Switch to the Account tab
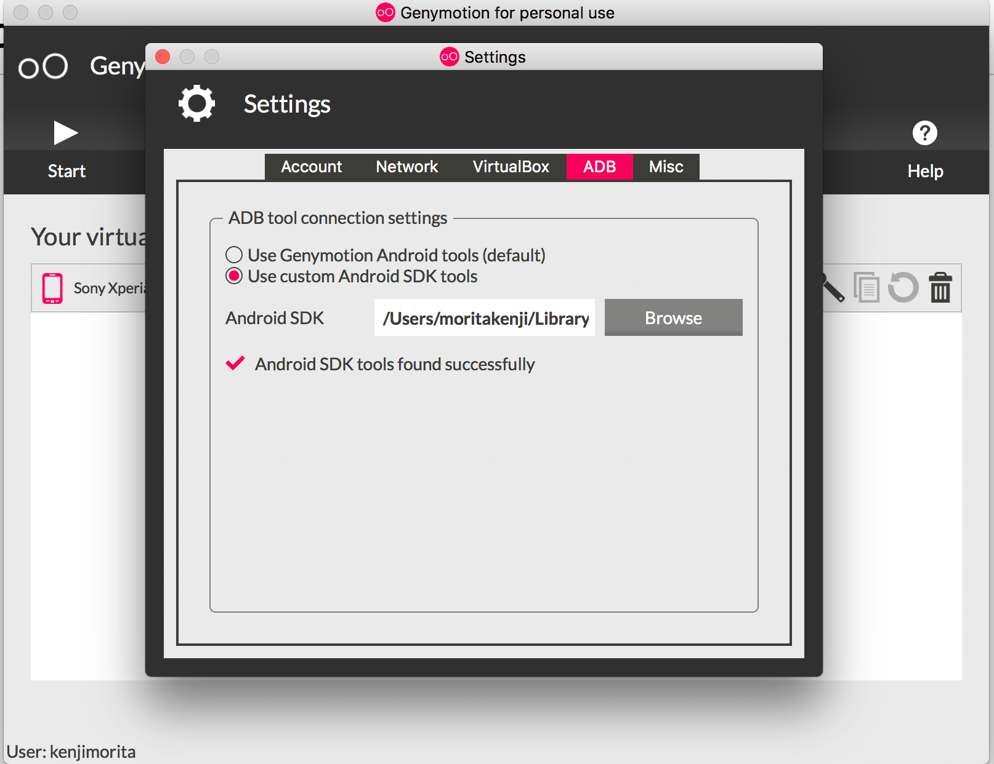 coord(311,167)
